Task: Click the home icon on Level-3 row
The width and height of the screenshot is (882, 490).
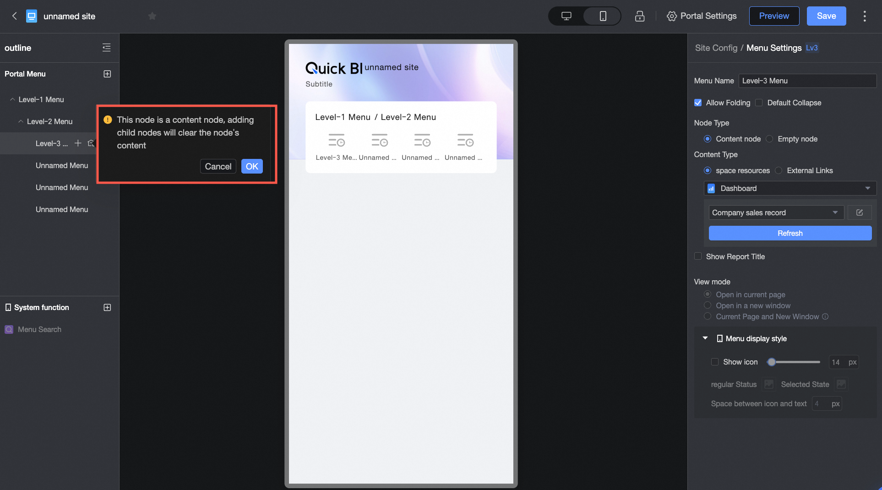Action: 91,143
